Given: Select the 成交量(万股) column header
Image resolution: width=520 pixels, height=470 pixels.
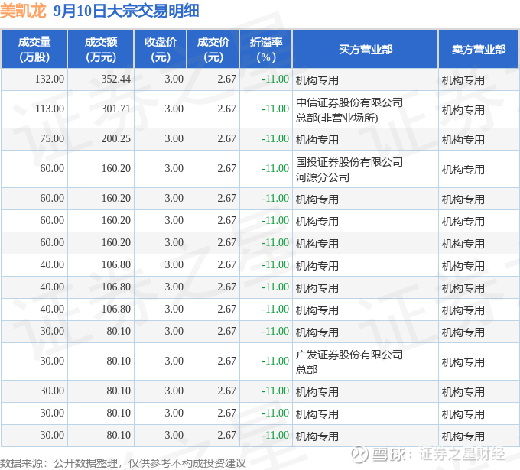Looking at the screenshot, I should pyautogui.click(x=34, y=49).
